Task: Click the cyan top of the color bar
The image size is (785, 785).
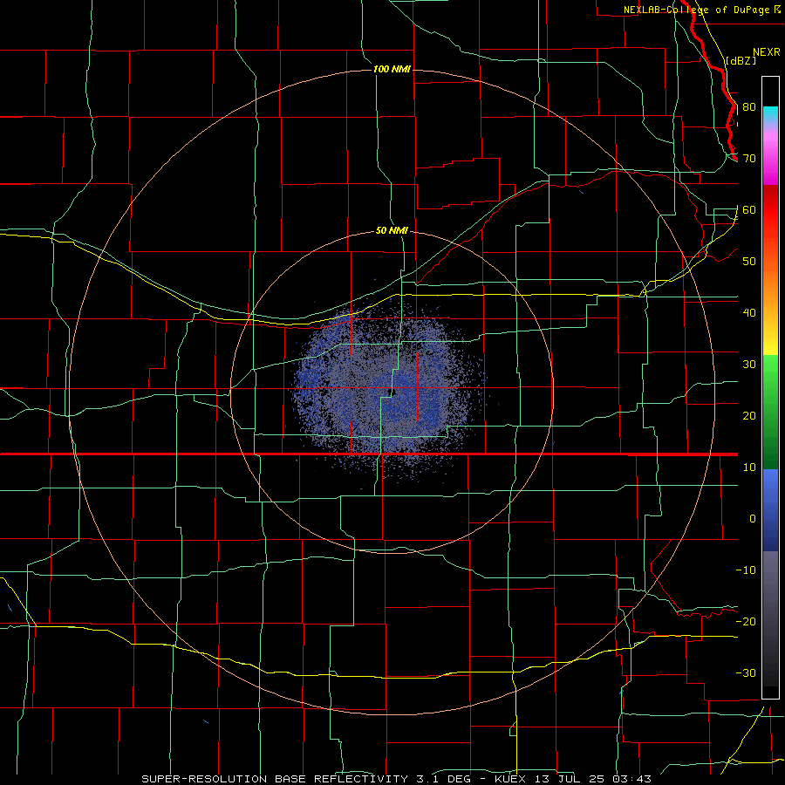Action: (770, 115)
